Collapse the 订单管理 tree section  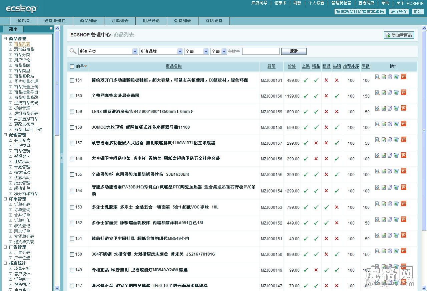(x=5, y=199)
